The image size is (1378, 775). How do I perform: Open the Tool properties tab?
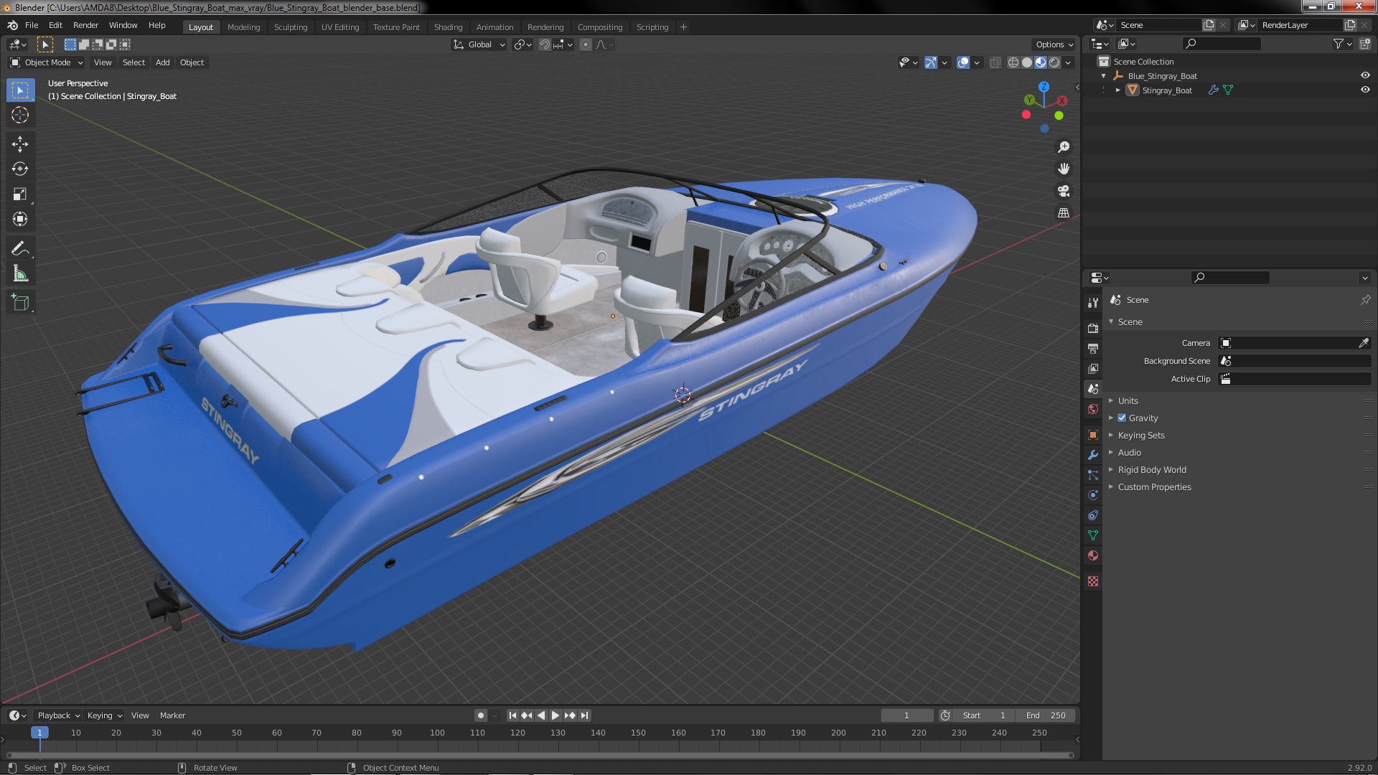(1093, 303)
